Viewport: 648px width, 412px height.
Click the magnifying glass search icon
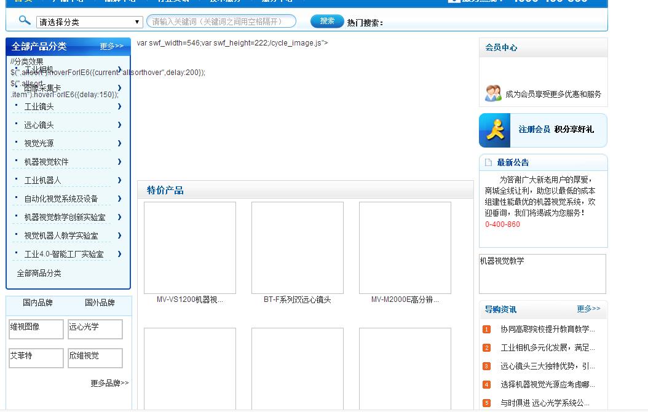[x=25, y=20]
